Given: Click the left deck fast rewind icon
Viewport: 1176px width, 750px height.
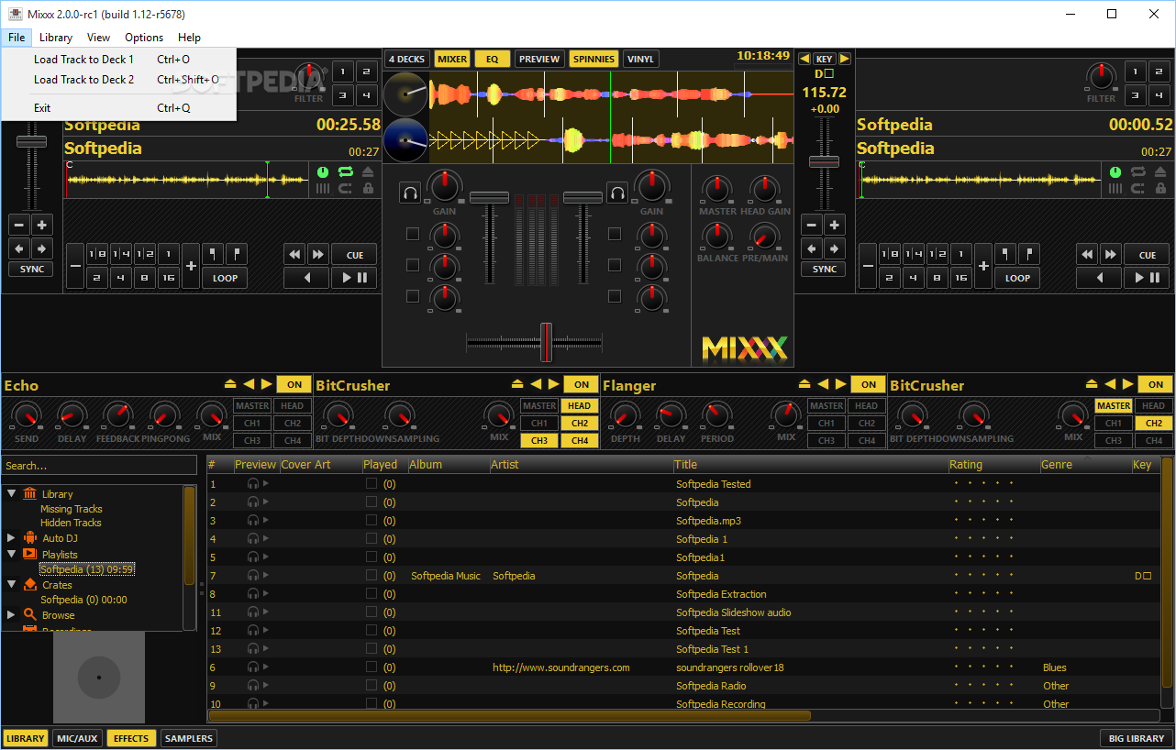Looking at the screenshot, I should 294,255.
